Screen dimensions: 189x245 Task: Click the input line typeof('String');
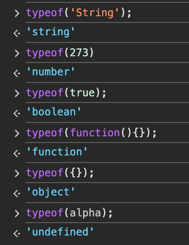click(x=79, y=13)
